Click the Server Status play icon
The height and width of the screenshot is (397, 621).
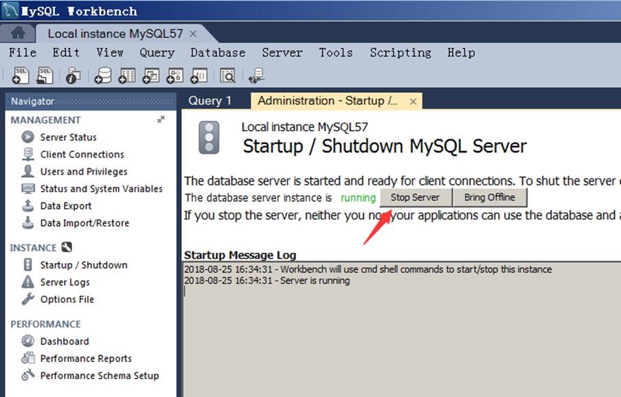27,137
